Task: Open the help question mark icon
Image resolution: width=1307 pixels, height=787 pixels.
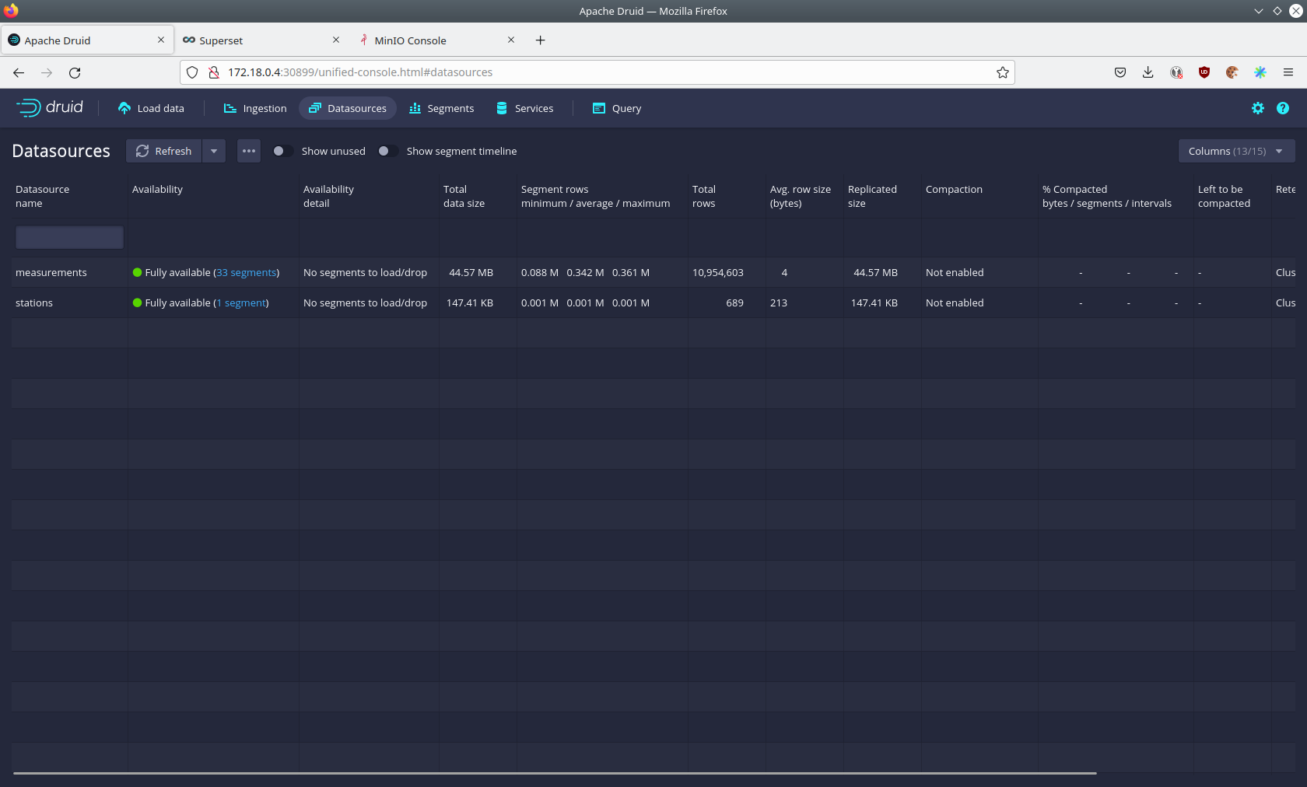Action: pos(1282,108)
